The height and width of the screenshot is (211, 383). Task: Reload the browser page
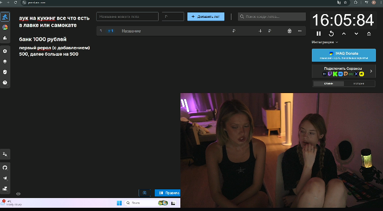(x=15, y=2)
